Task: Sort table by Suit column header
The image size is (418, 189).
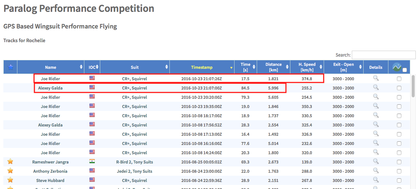Action: (135, 67)
